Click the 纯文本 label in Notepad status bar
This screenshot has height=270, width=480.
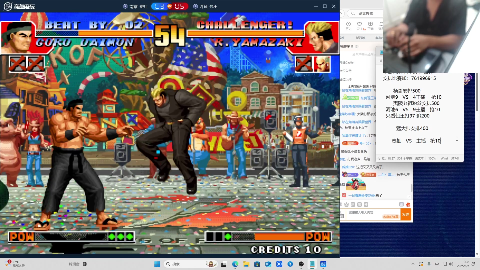[x=419, y=158]
